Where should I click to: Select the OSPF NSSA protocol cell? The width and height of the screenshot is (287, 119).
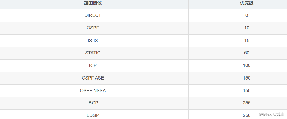[x=93, y=91]
